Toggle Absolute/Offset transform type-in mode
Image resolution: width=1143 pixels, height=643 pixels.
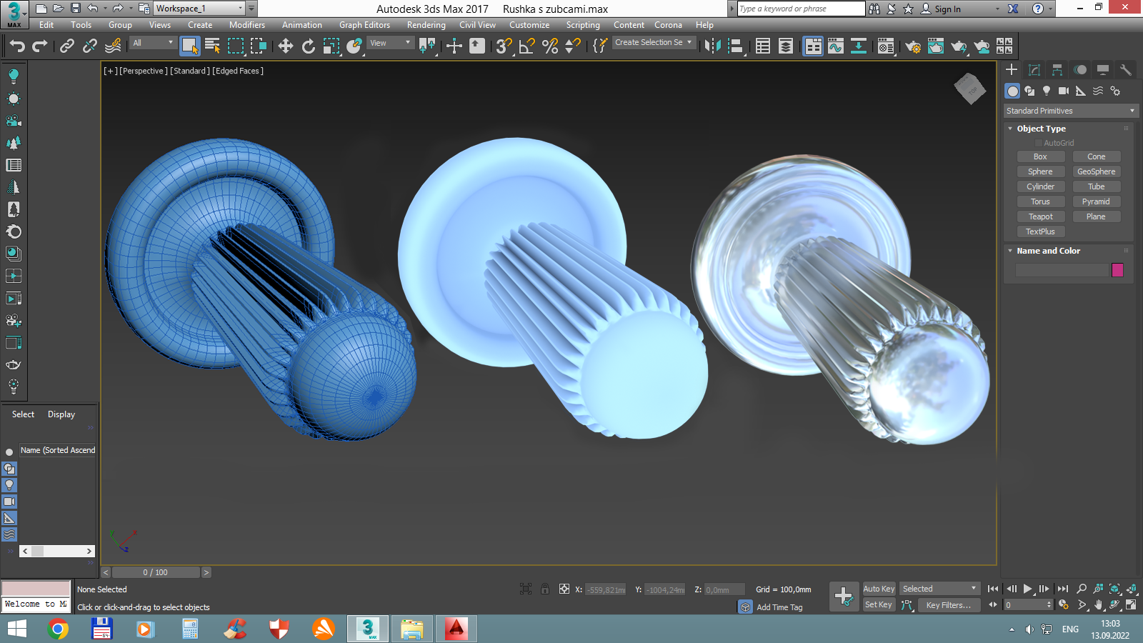click(564, 589)
